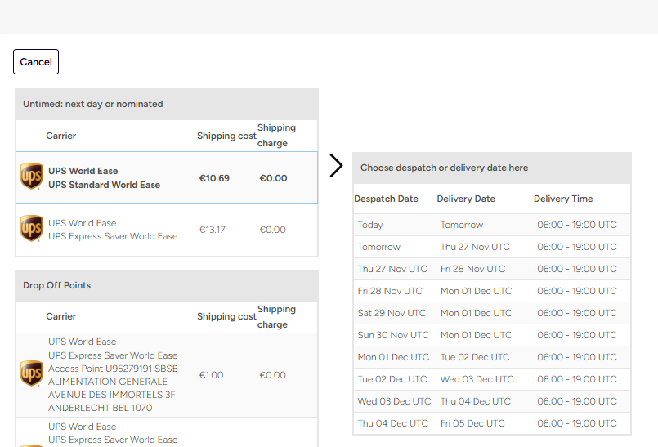Click the Untimed: next day or nominated header
Screen dimensions: 658x447
[167, 104]
